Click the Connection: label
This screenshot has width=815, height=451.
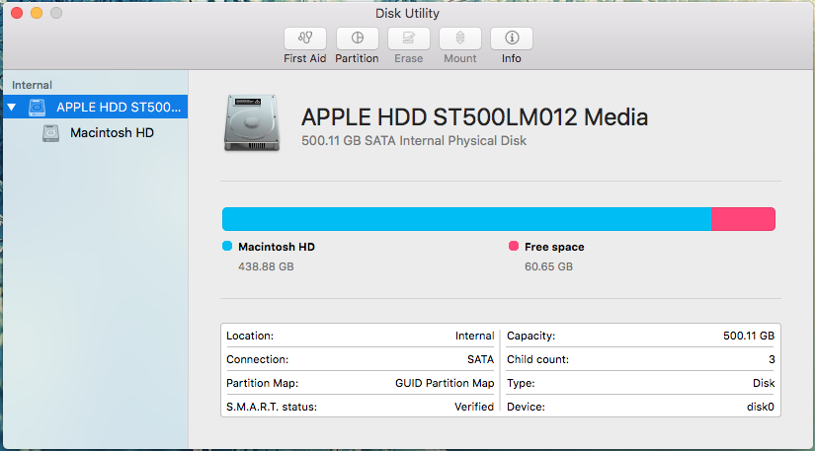click(257, 359)
